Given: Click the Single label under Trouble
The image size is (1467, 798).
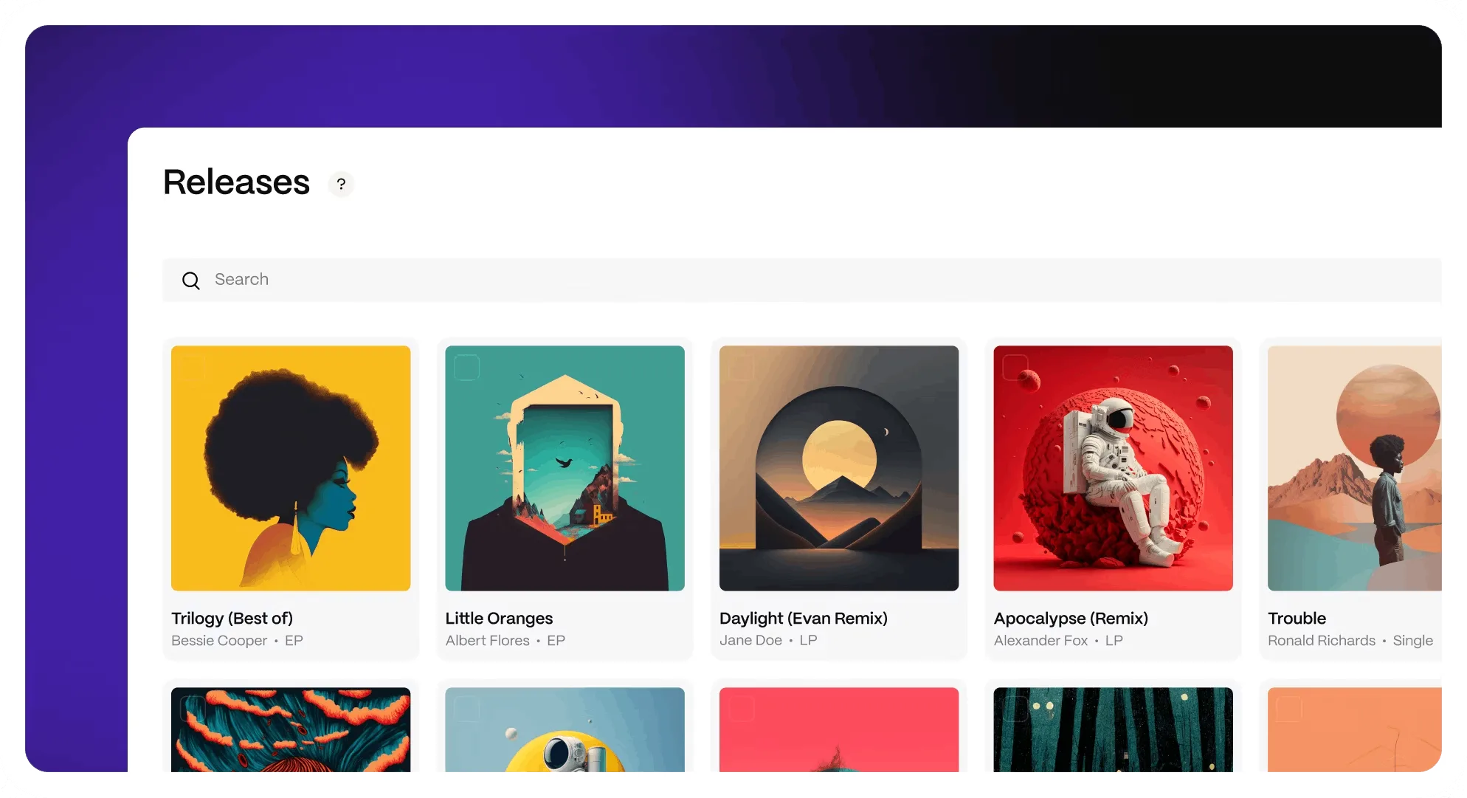Looking at the screenshot, I should (1413, 641).
